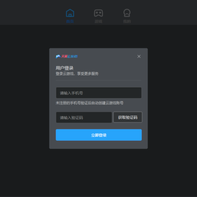The height and width of the screenshot is (197, 197).
Task: Focus the 请输入手机号 phone number field
Action: pyautogui.click(x=99, y=93)
